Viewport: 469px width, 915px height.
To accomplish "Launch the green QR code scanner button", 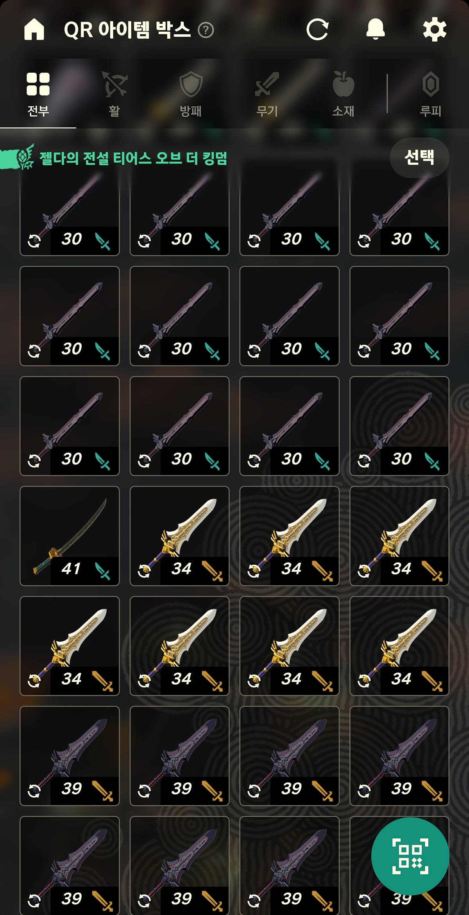I will [x=410, y=856].
